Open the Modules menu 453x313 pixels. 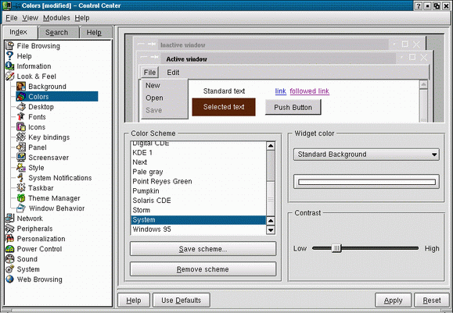(x=56, y=18)
